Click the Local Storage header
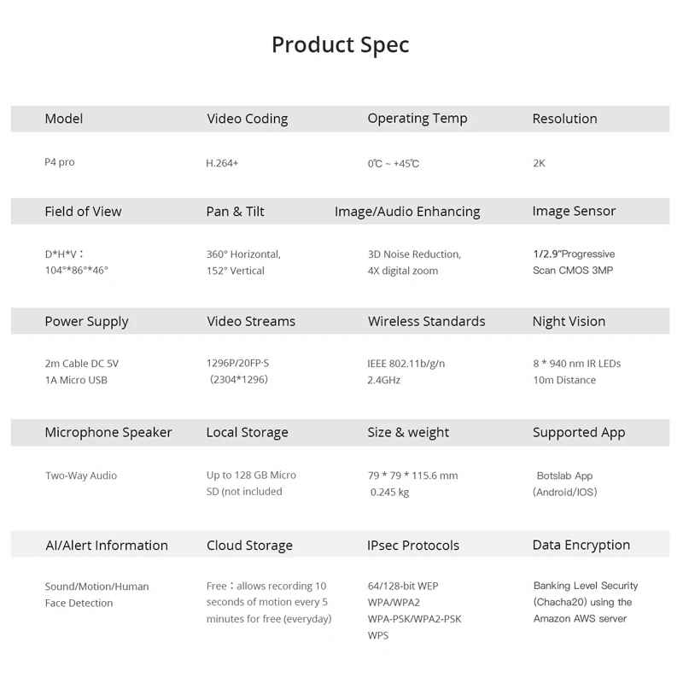The height and width of the screenshot is (683, 683). pos(247,433)
